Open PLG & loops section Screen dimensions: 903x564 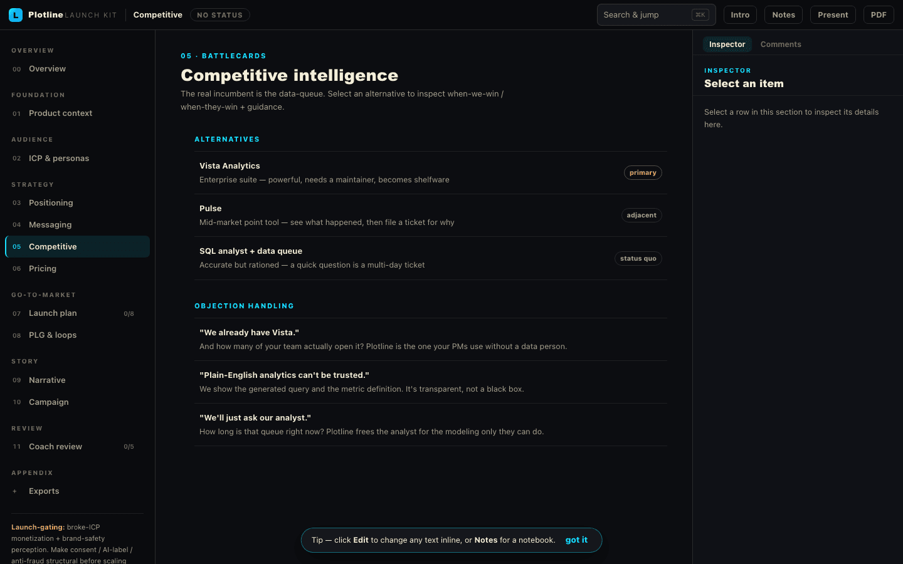pos(77,335)
